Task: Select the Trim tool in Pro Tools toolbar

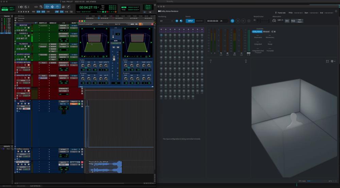Action: (47, 7)
